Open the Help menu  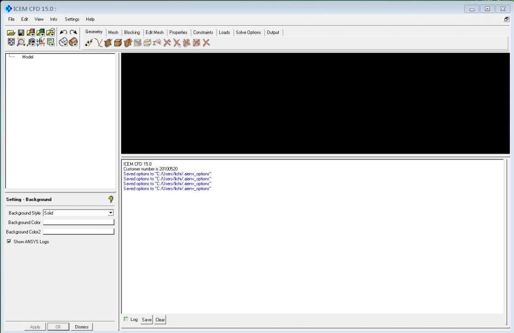pos(90,19)
